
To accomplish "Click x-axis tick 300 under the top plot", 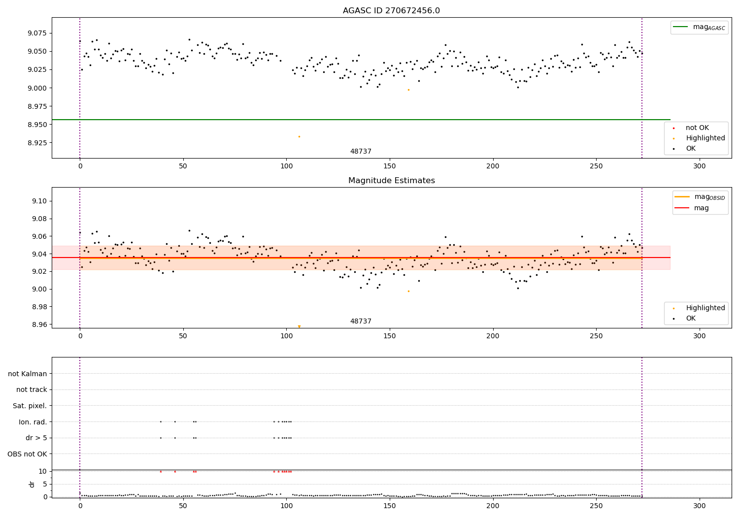I will (700, 166).
